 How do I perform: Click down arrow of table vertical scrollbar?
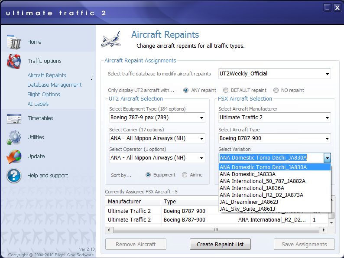(x=331, y=222)
